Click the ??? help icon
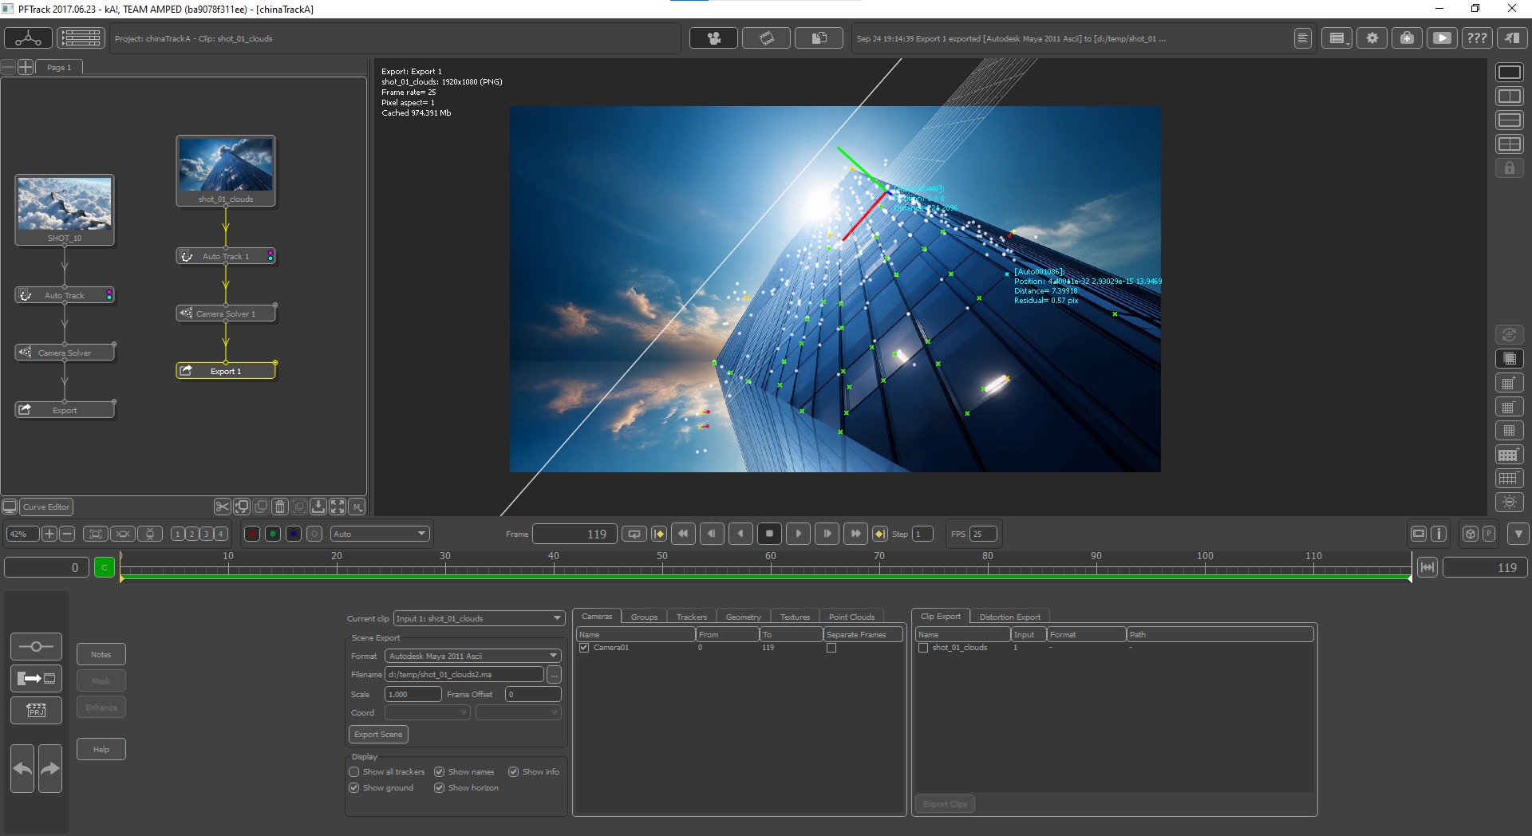The height and width of the screenshot is (836, 1532). [1476, 38]
